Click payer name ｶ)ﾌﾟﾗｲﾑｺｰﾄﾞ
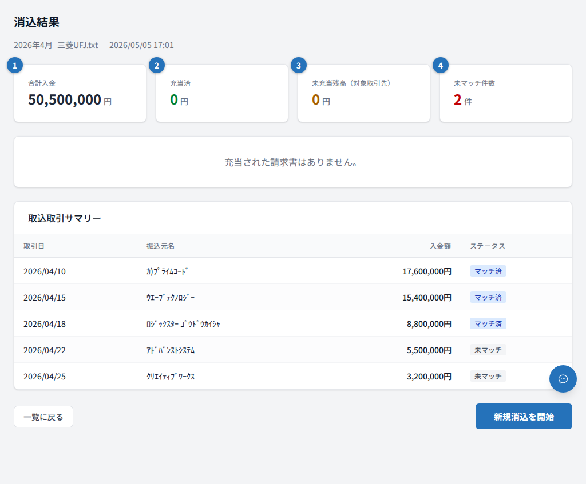Image resolution: width=586 pixels, height=484 pixels. pyautogui.click(x=167, y=271)
